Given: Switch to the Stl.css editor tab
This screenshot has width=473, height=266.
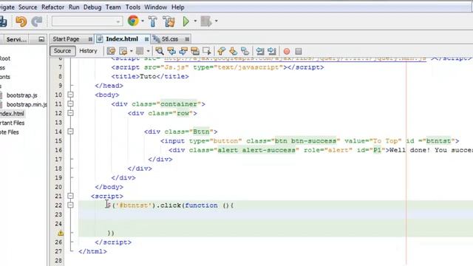Looking at the screenshot, I should (x=170, y=39).
